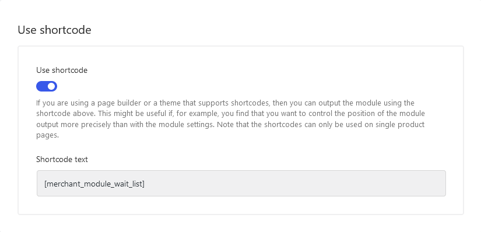Click the page builder description paragraph

point(230,119)
